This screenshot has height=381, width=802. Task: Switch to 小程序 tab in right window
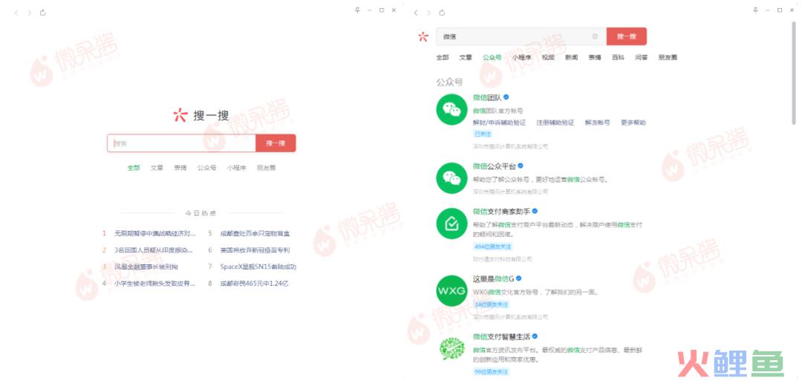522,58
